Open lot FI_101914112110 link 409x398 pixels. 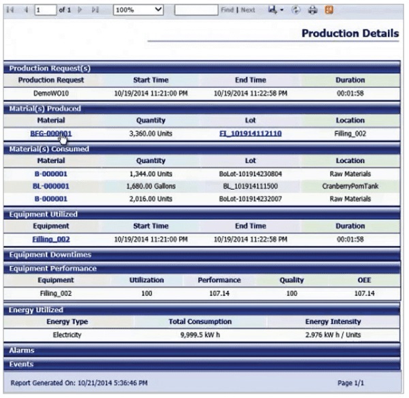pos(250,134)
